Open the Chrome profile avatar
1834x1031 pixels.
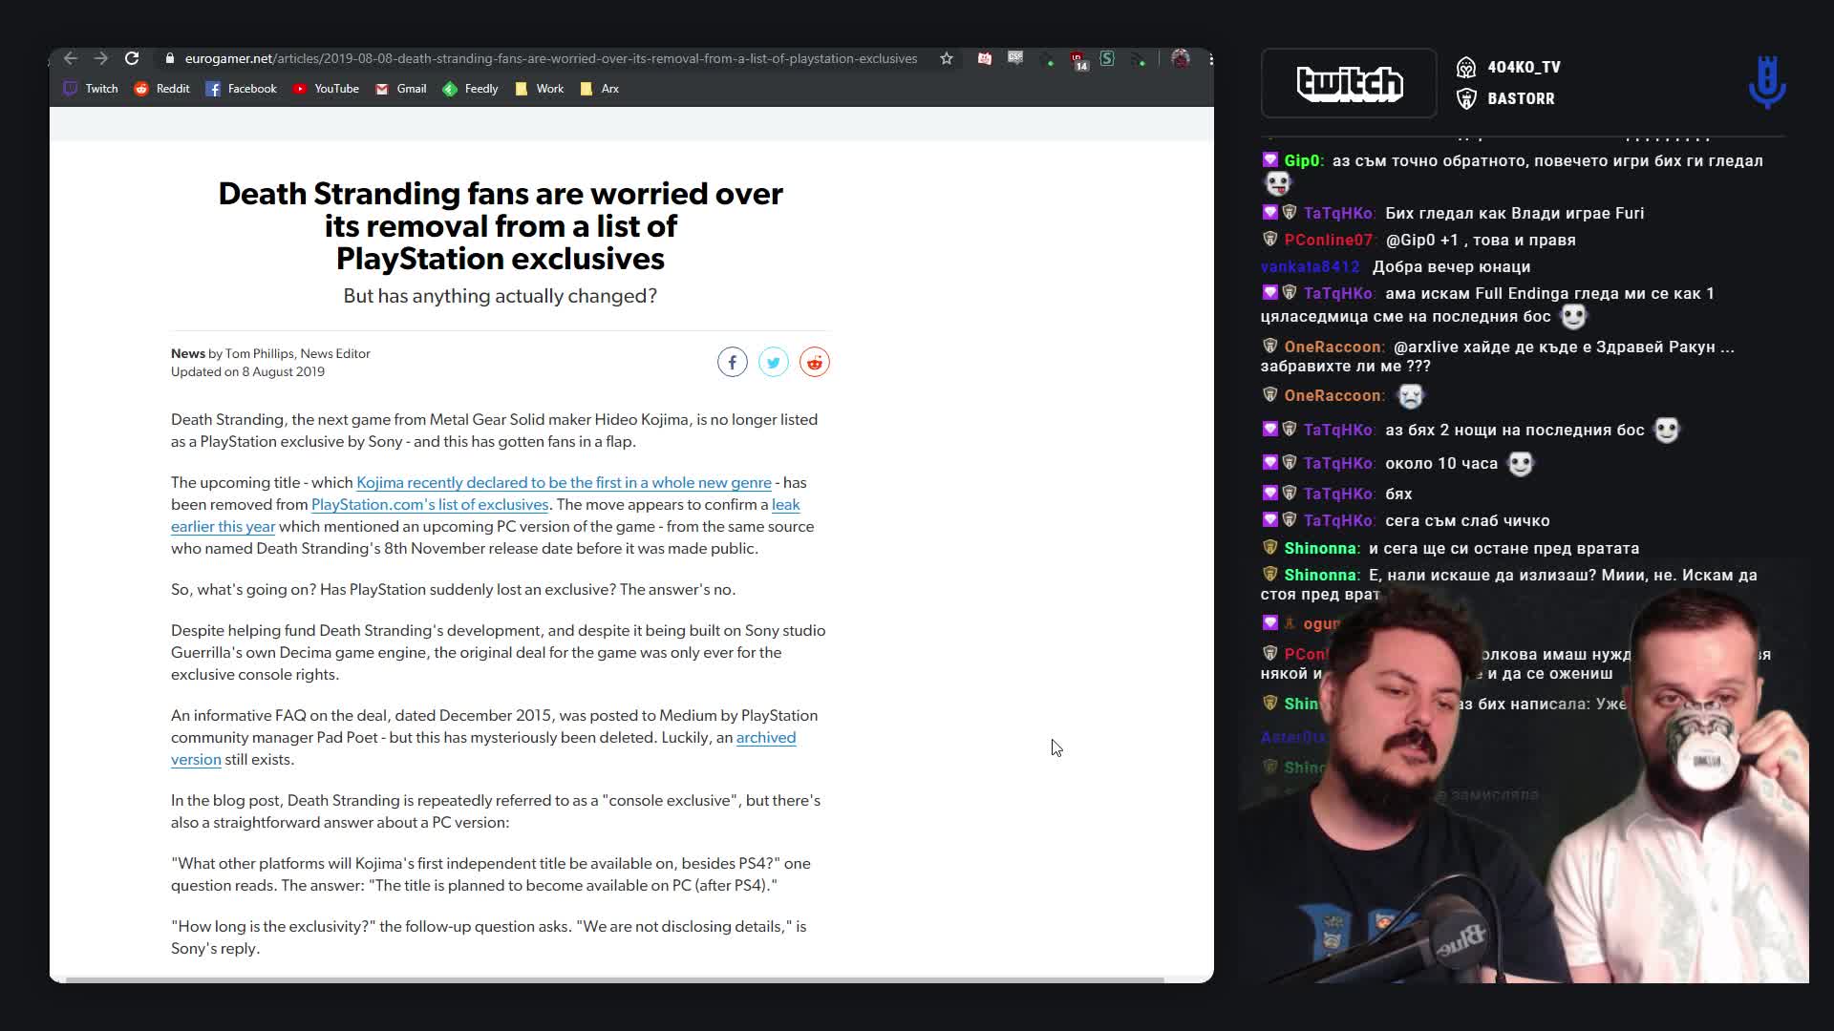tap(1181, 58)
